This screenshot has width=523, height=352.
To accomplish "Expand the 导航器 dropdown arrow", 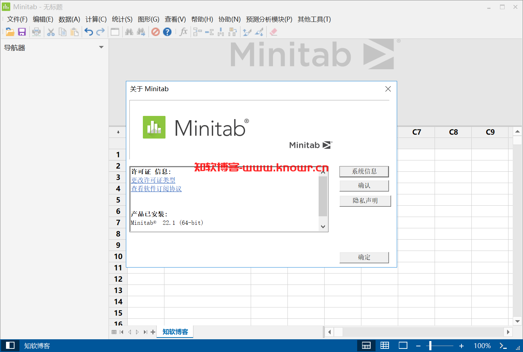I will (101, 47).
